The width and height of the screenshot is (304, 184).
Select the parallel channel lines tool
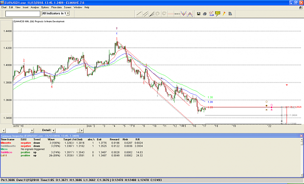pyautogui.click(x=145, y=14)
